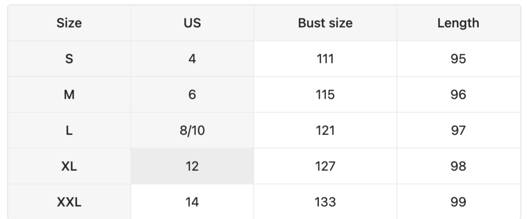Click the US size 6 cell
The image size is (527, 219).
(x=192, y=95)
